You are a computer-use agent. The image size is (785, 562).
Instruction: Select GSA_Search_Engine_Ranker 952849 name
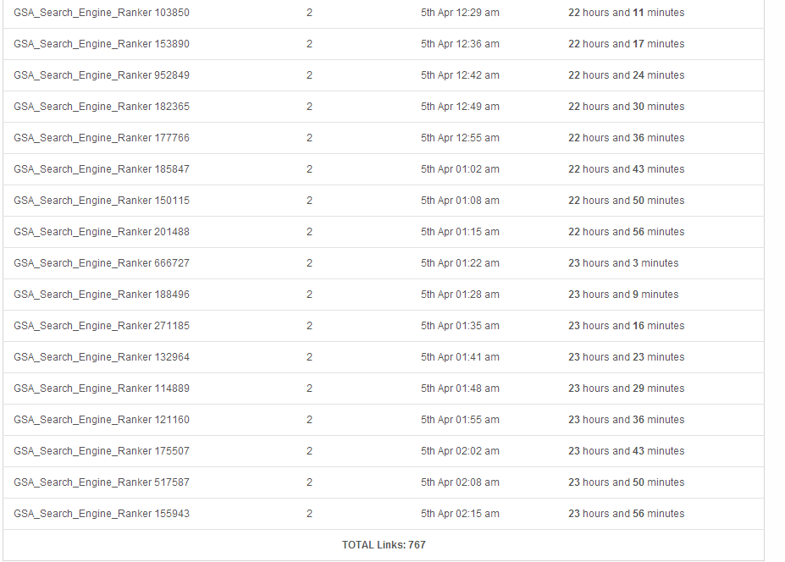(x=102, y=75)
